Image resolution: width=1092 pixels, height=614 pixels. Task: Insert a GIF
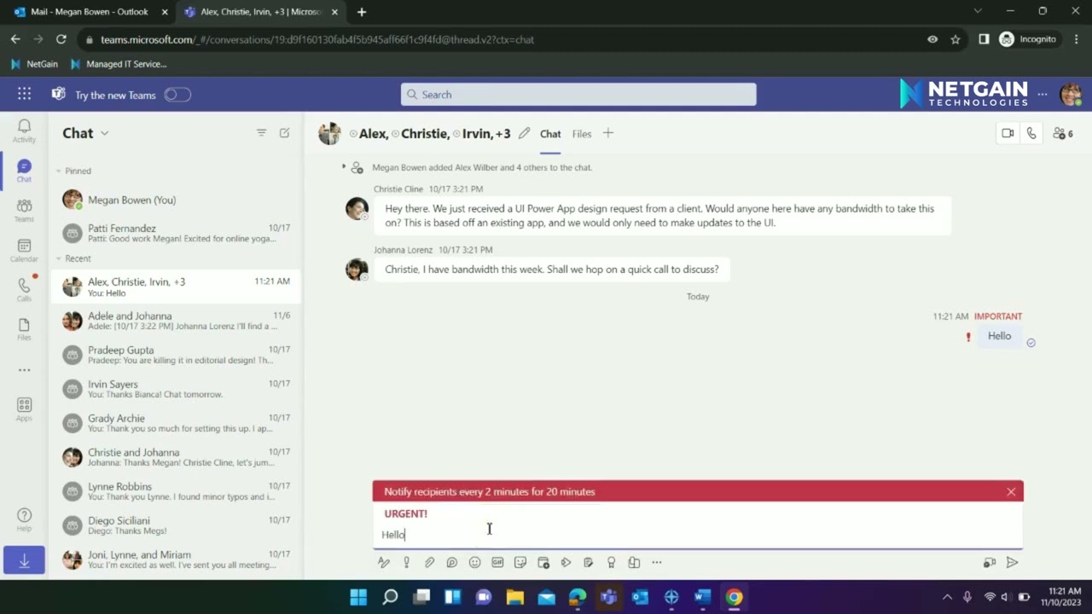click(x=497, y=563)
